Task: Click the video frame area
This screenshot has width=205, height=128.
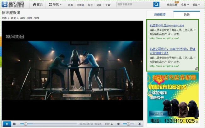Action: click(72, 70)
